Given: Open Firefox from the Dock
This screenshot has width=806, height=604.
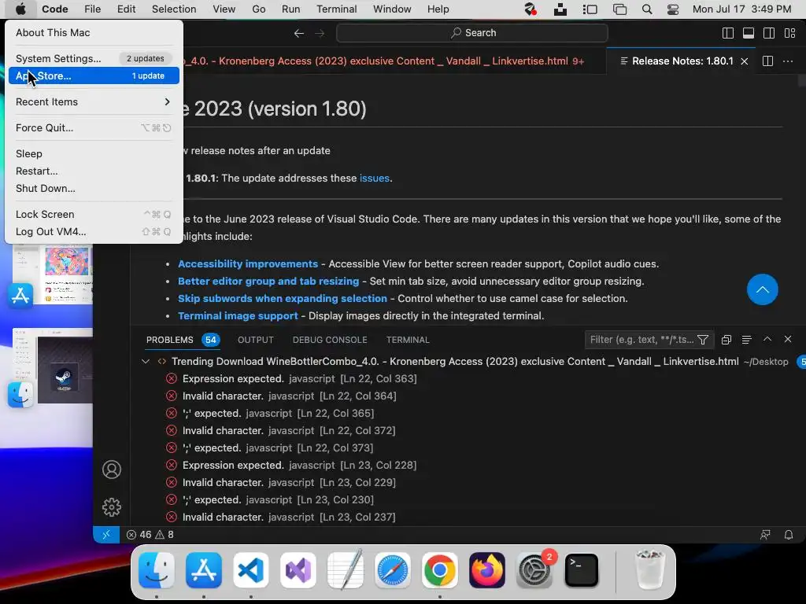Looking at the screenshot, I should (486, 570).
